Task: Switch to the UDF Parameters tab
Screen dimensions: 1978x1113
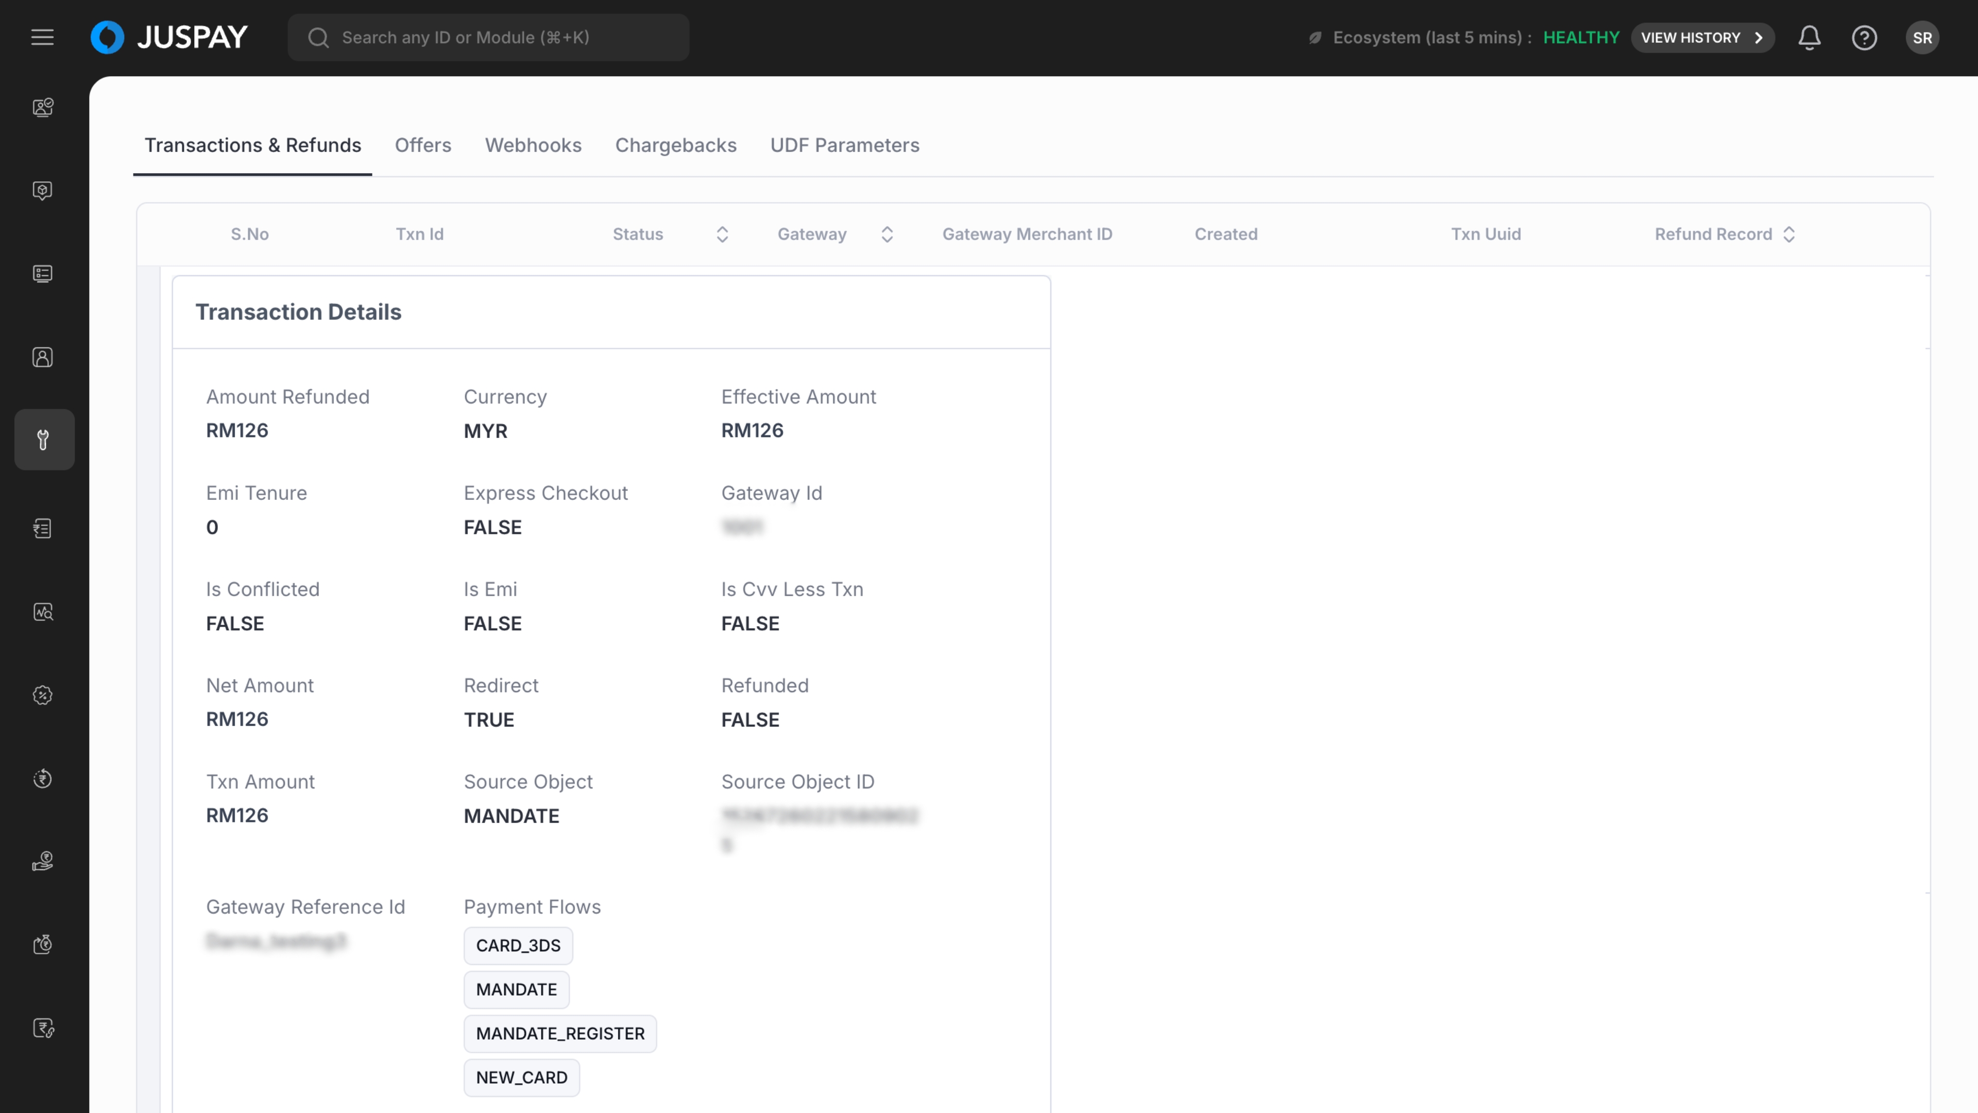Action: click(845, 145)
